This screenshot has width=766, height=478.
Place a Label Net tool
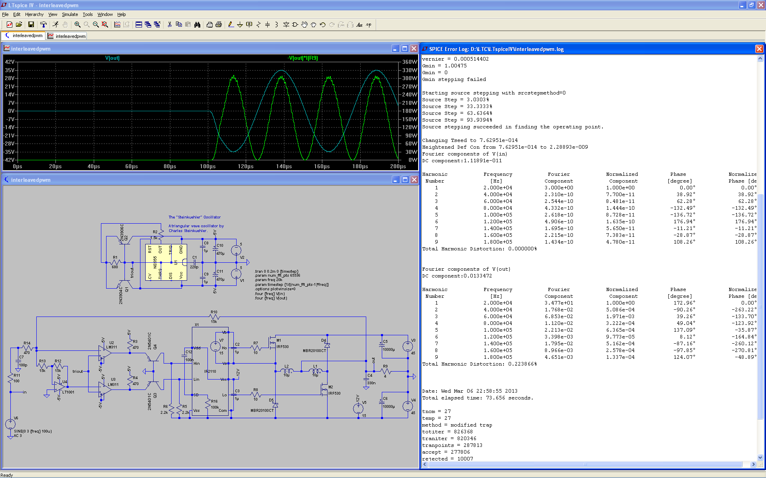tap(249, 25)
